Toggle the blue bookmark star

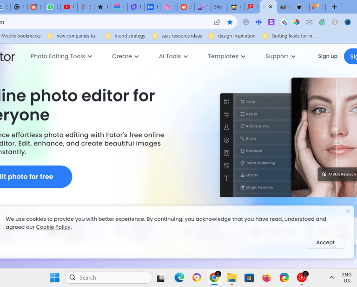pos(230,22)
